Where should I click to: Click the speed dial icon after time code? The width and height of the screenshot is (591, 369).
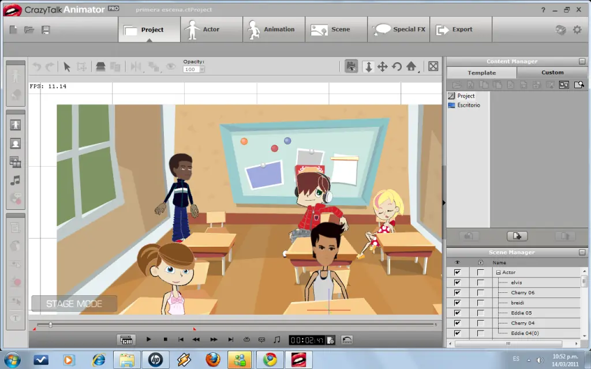coord(347,340)
